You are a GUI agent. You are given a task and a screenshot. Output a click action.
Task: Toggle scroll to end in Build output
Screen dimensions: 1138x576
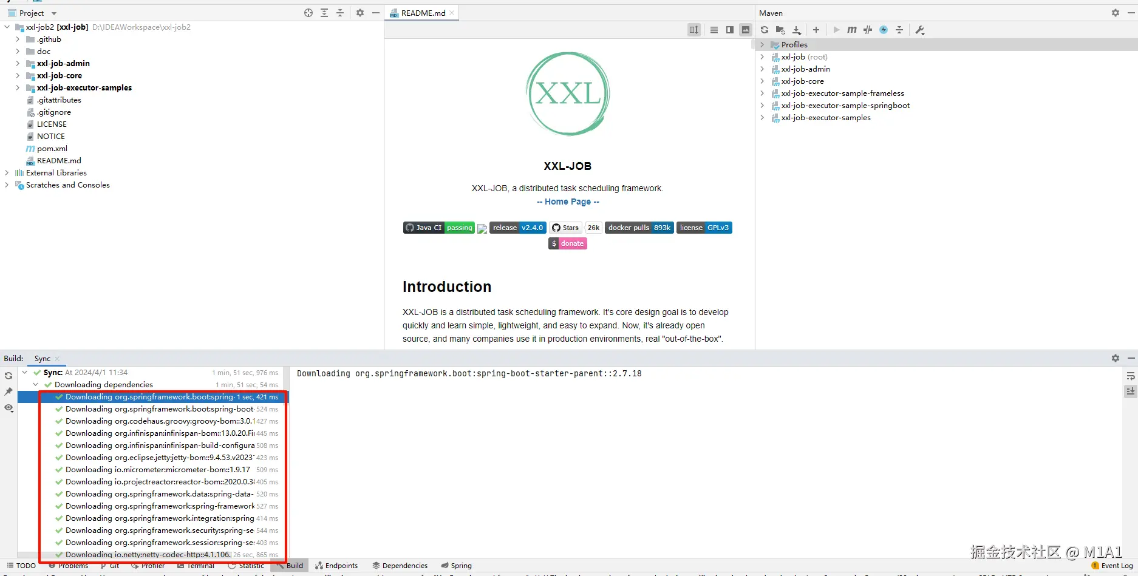coord(1131,391)
